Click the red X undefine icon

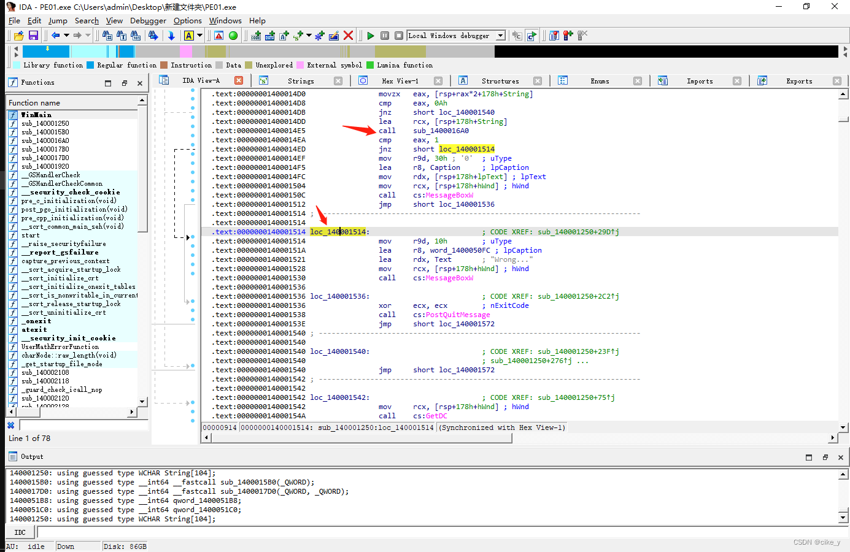(348, 36)
